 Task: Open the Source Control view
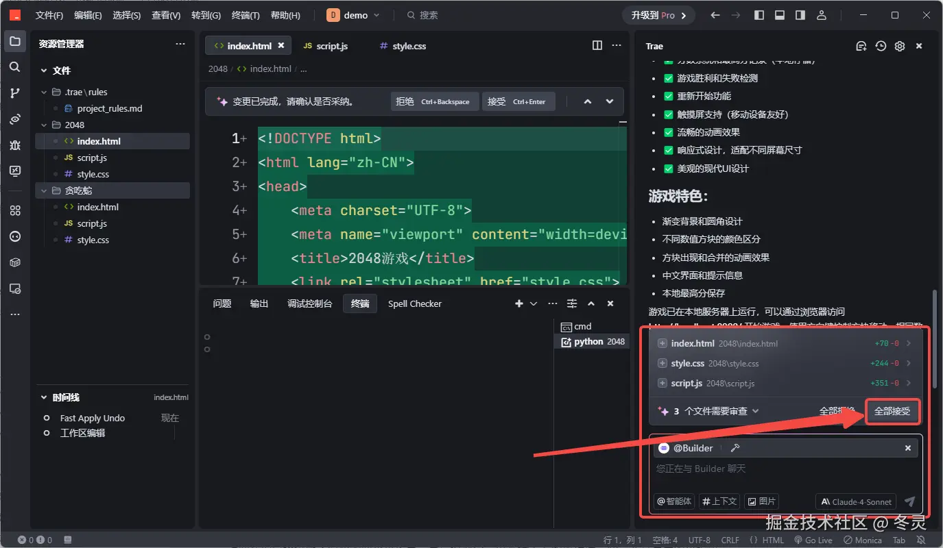15,93
